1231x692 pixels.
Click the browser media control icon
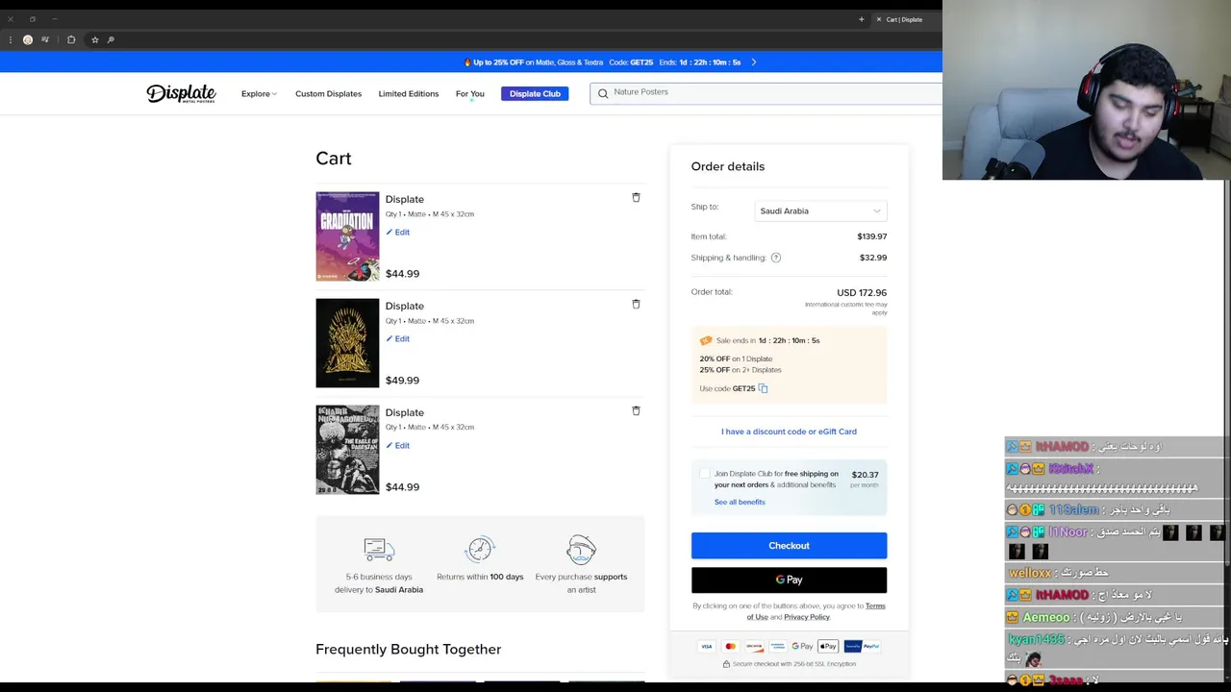click(x=45, y=39)
